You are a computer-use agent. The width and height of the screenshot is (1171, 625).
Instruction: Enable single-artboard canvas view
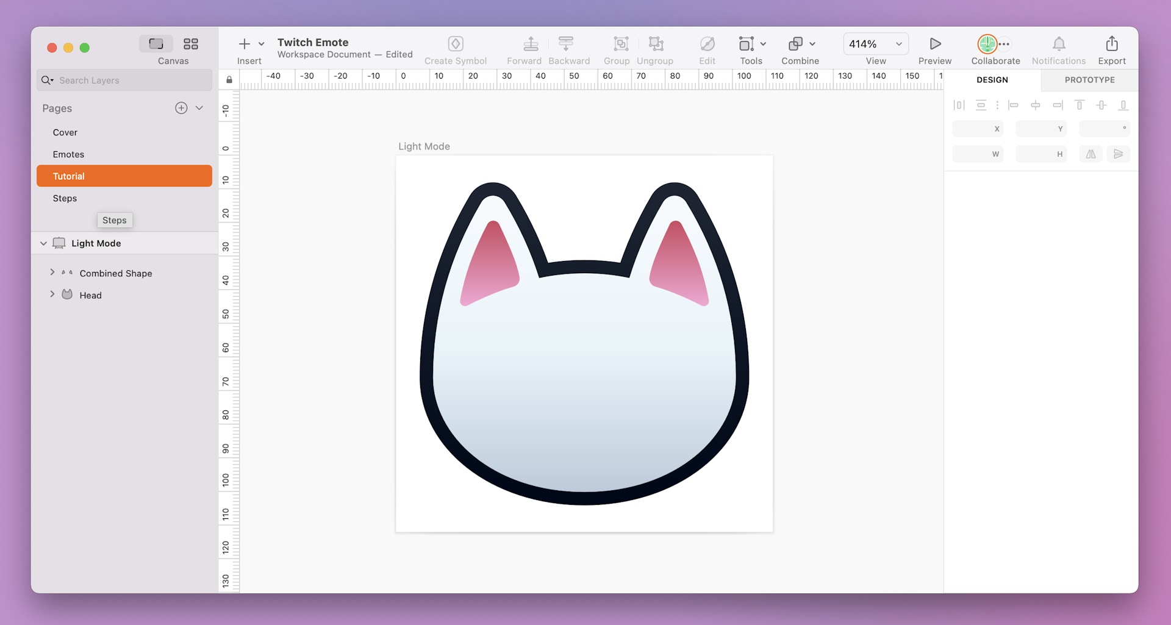(156, 43)
